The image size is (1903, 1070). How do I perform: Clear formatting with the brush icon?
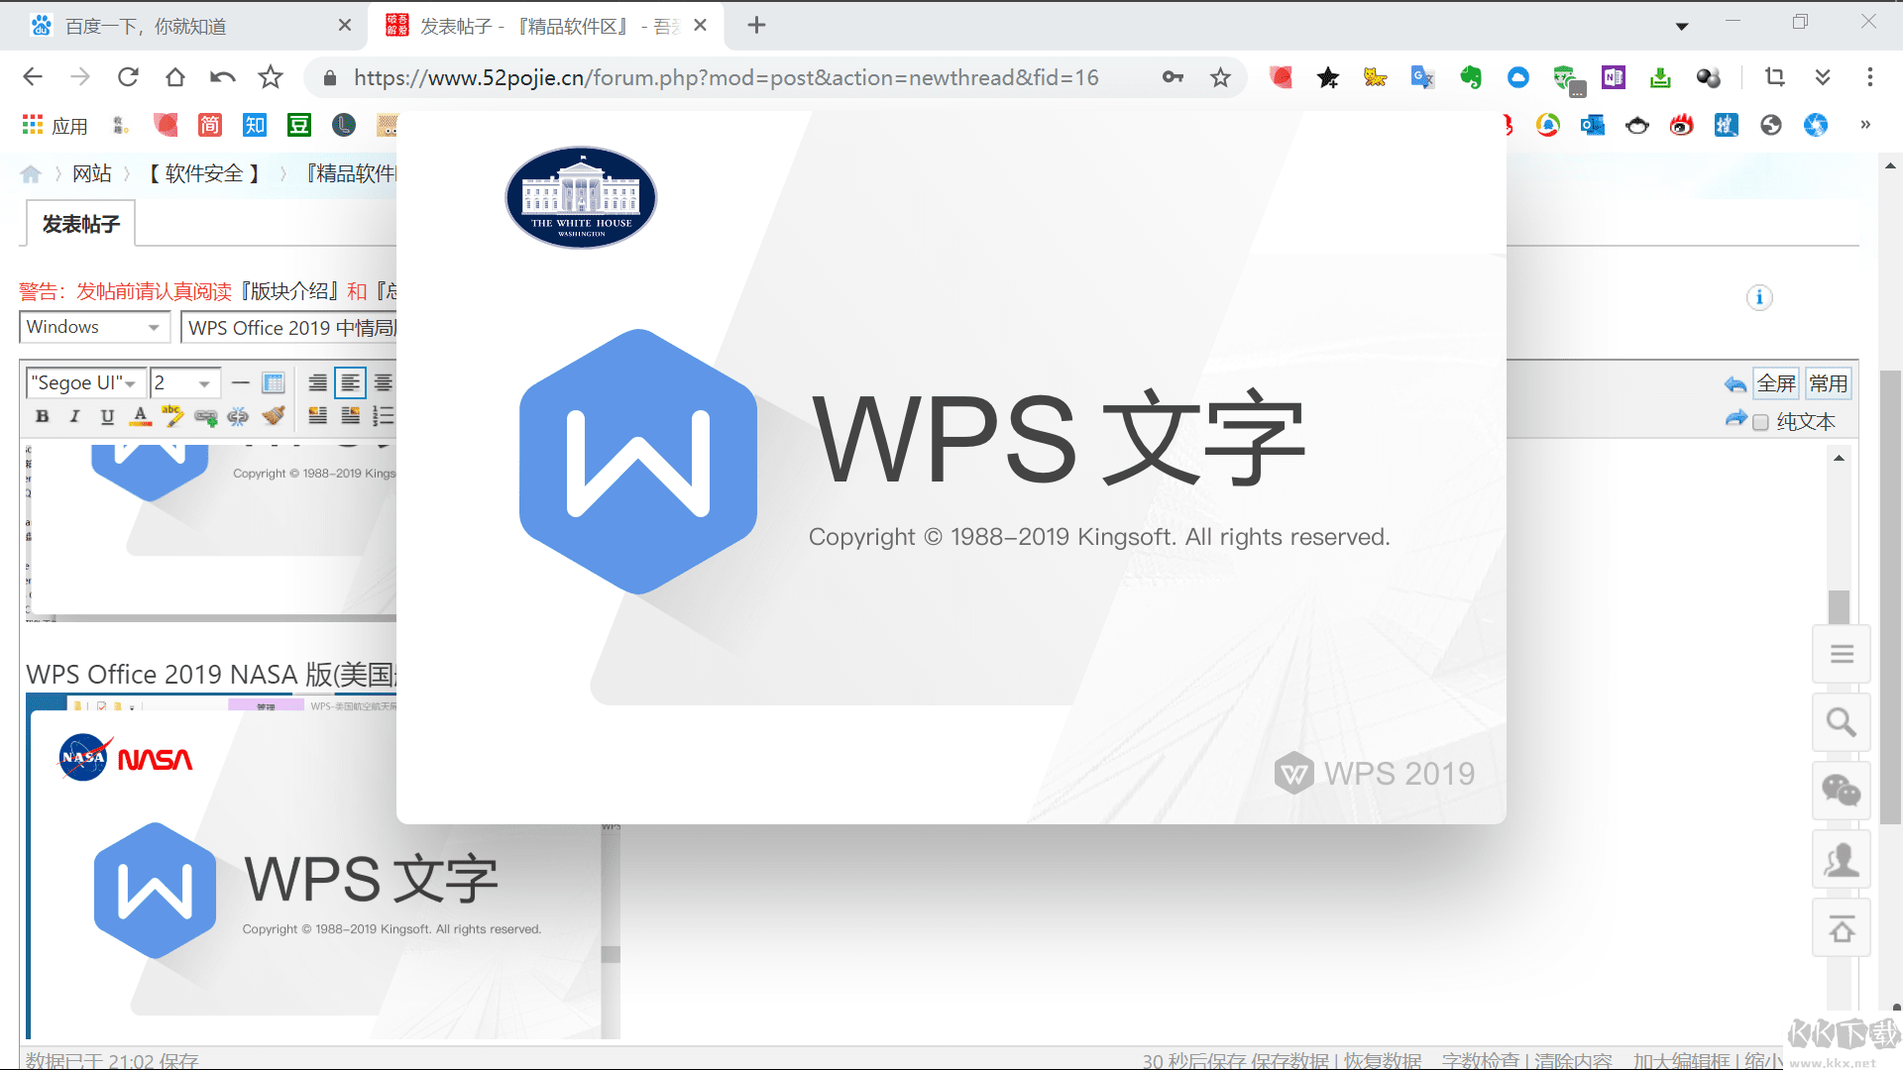point(274,416)
